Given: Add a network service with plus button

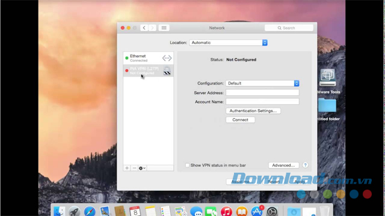Looking at the screenshot, I should pos(127,168).
